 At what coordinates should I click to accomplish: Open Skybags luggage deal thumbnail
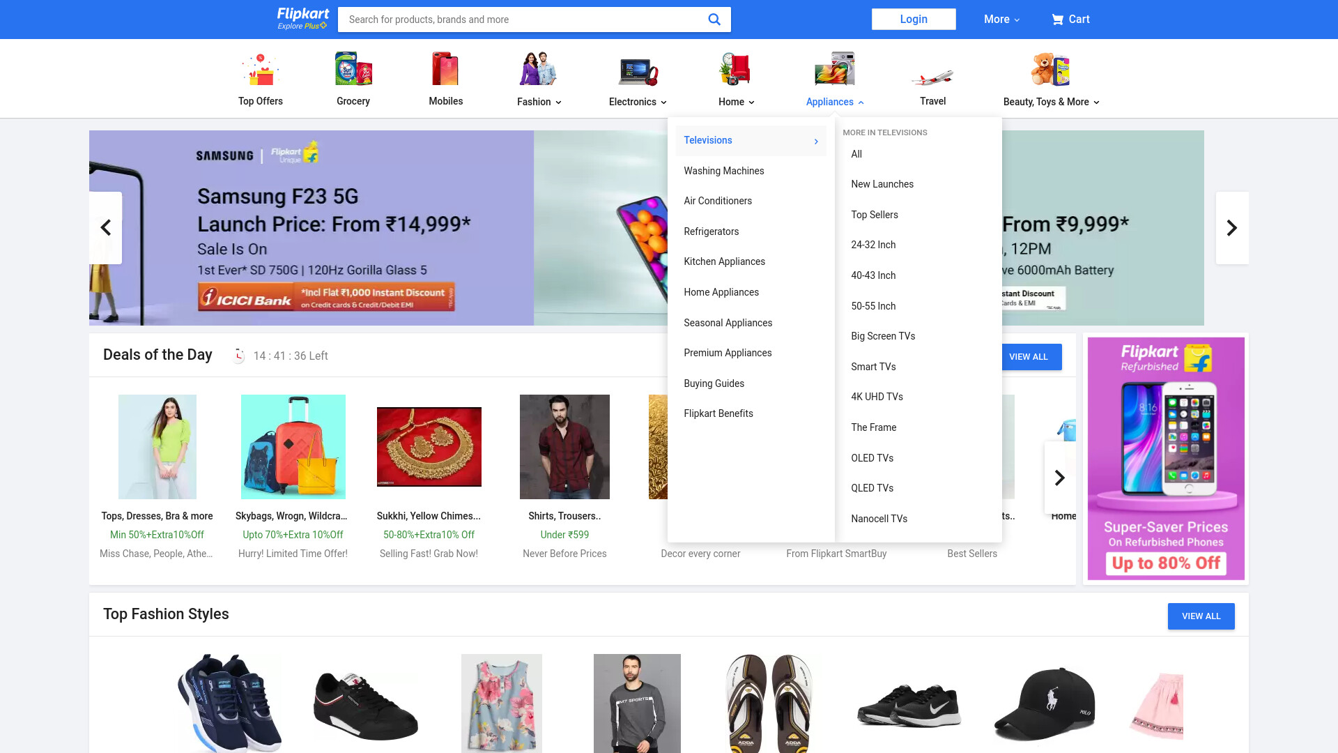point(293,447)
